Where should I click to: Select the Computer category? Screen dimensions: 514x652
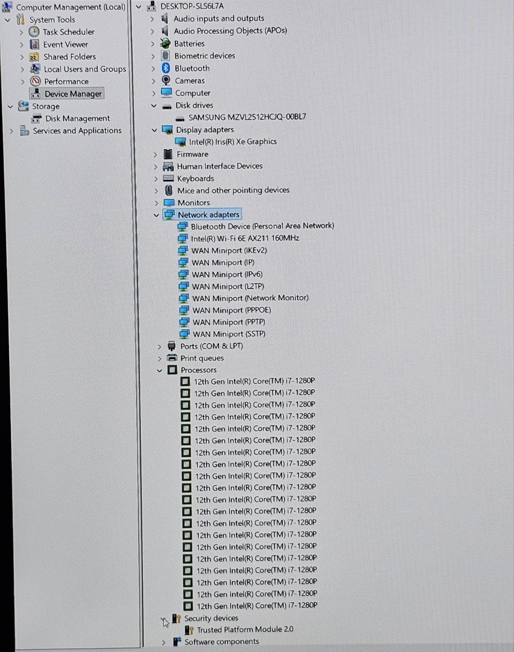point(193,93)
